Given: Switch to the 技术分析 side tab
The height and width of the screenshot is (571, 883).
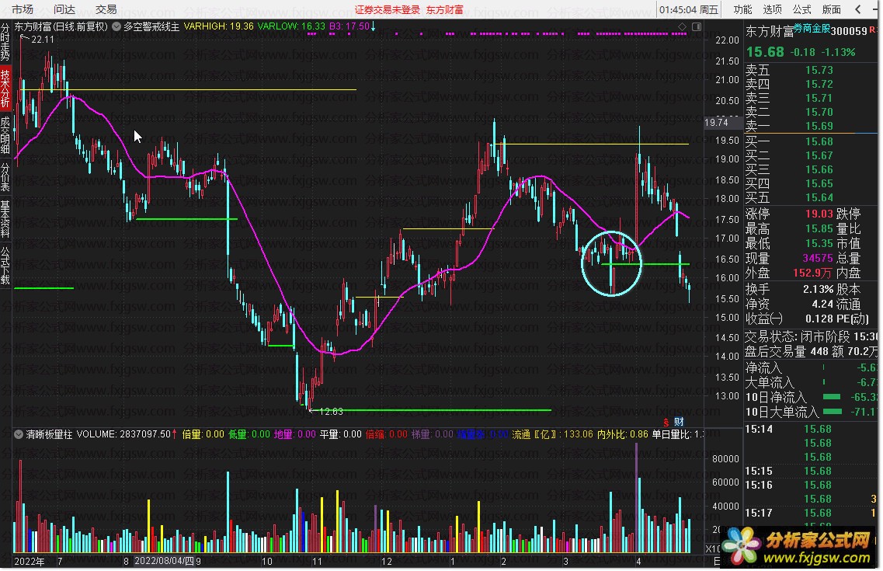Looking at the screenshot, I should (x=5, y=88).
